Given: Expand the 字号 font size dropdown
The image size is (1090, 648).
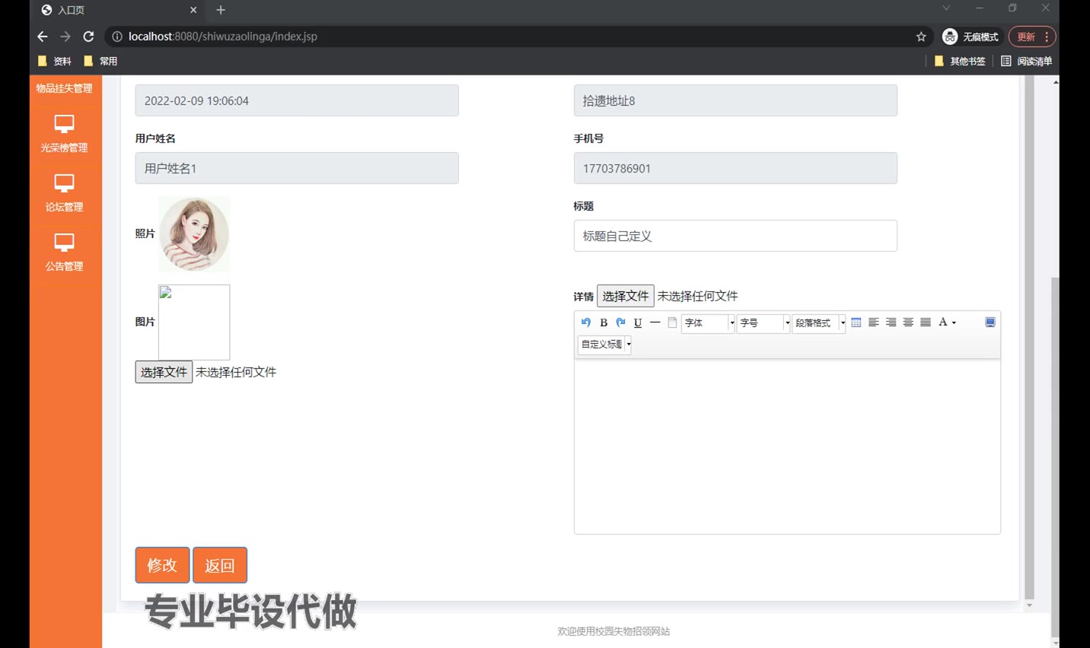Looking at the screenshot, I should tap(763, 323).
